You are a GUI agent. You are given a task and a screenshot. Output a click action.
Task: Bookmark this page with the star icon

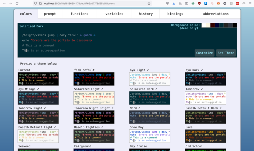point(149,3)
